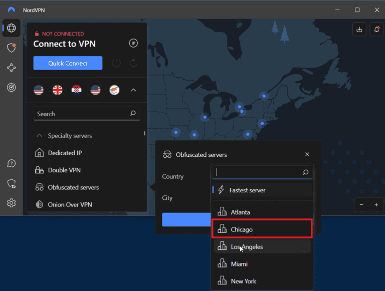Zoom out the map with minus button

tap(361, 205)
